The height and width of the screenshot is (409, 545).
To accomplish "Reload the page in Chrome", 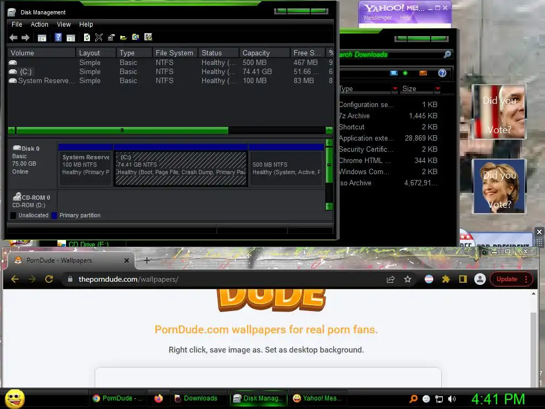I will point(49,279).
